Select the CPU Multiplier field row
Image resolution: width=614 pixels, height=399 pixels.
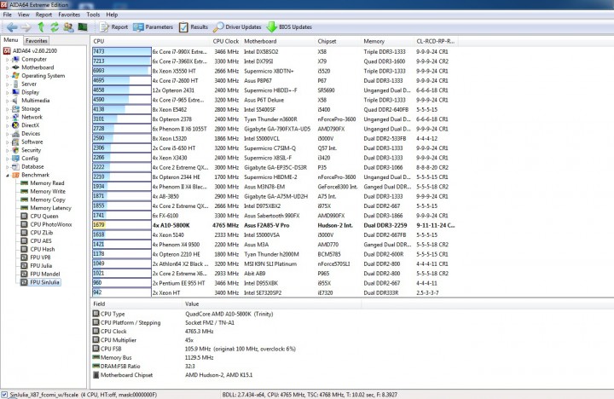(x=225, y=340)
